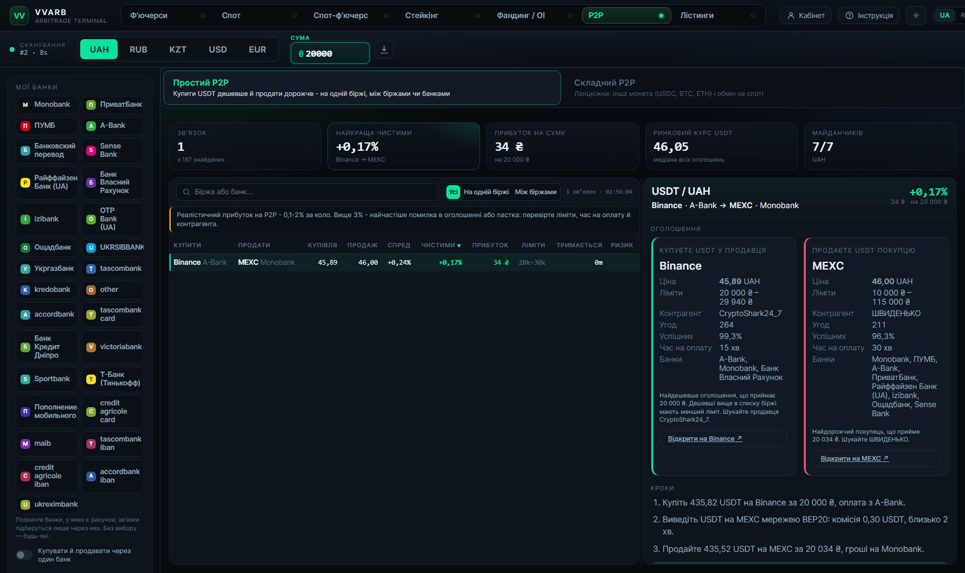Select Monobank bank chip
This screenshot has width=965, height=573.
(x=47, y=105)
